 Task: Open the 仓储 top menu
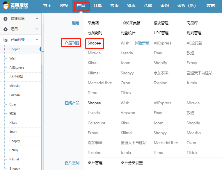pyautogui.click(x=148, y=6)
